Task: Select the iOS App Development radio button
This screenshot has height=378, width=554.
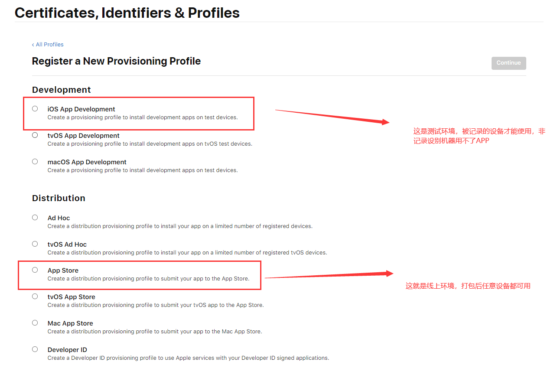Action: 35,109
